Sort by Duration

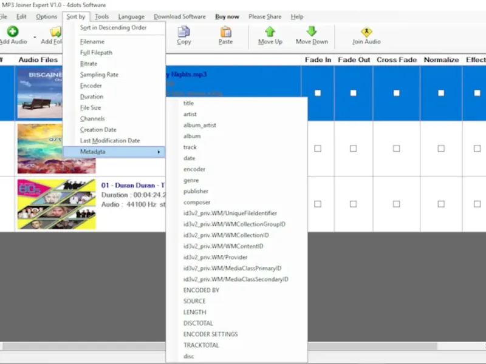[x=113, y=96]
